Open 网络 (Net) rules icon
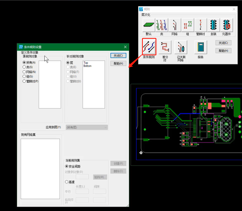This screenshot has width=242, height=211. pyautogui.click(x=174, y=25)
